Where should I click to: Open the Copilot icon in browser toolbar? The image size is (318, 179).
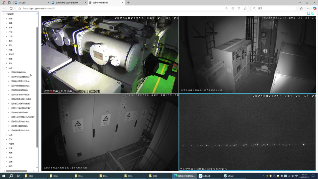pyautogui.click(x=314, y=9)
